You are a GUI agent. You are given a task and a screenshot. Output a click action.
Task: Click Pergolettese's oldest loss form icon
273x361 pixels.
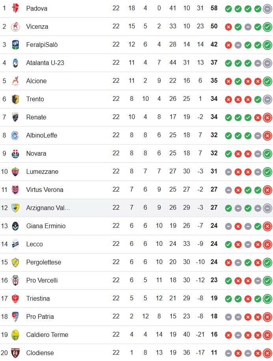[228, 263]
